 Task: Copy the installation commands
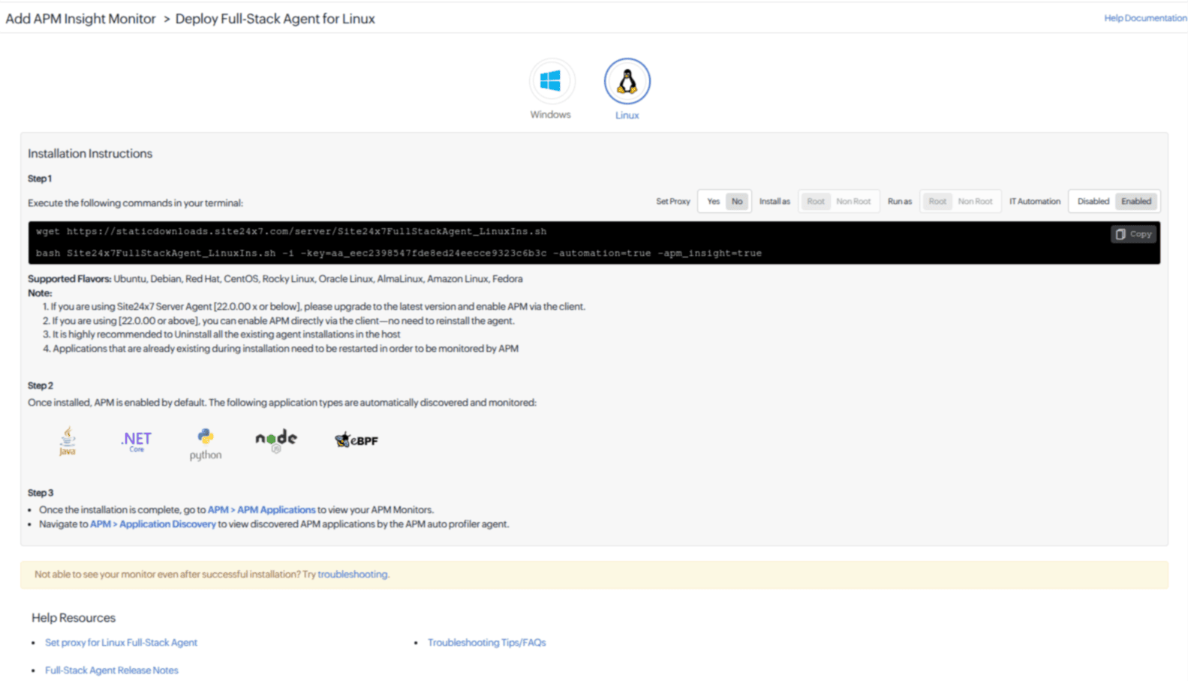1133,234
